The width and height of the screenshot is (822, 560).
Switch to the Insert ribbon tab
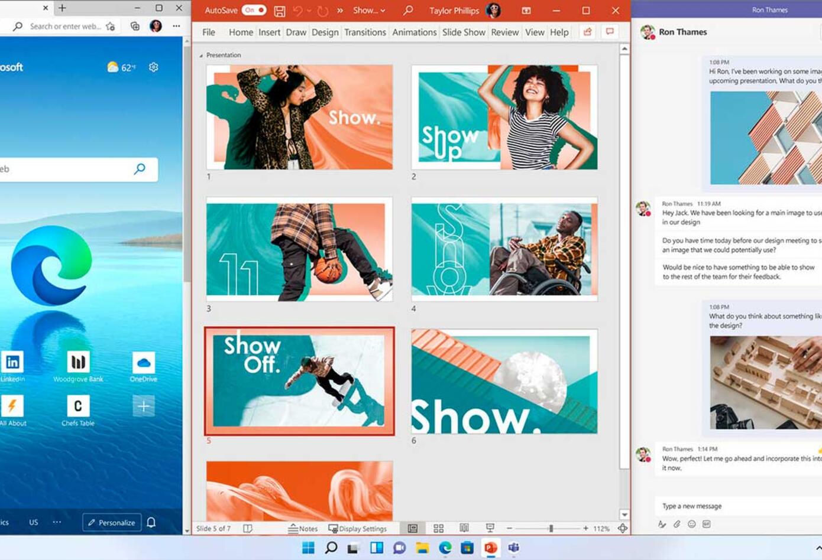point(269,32)
